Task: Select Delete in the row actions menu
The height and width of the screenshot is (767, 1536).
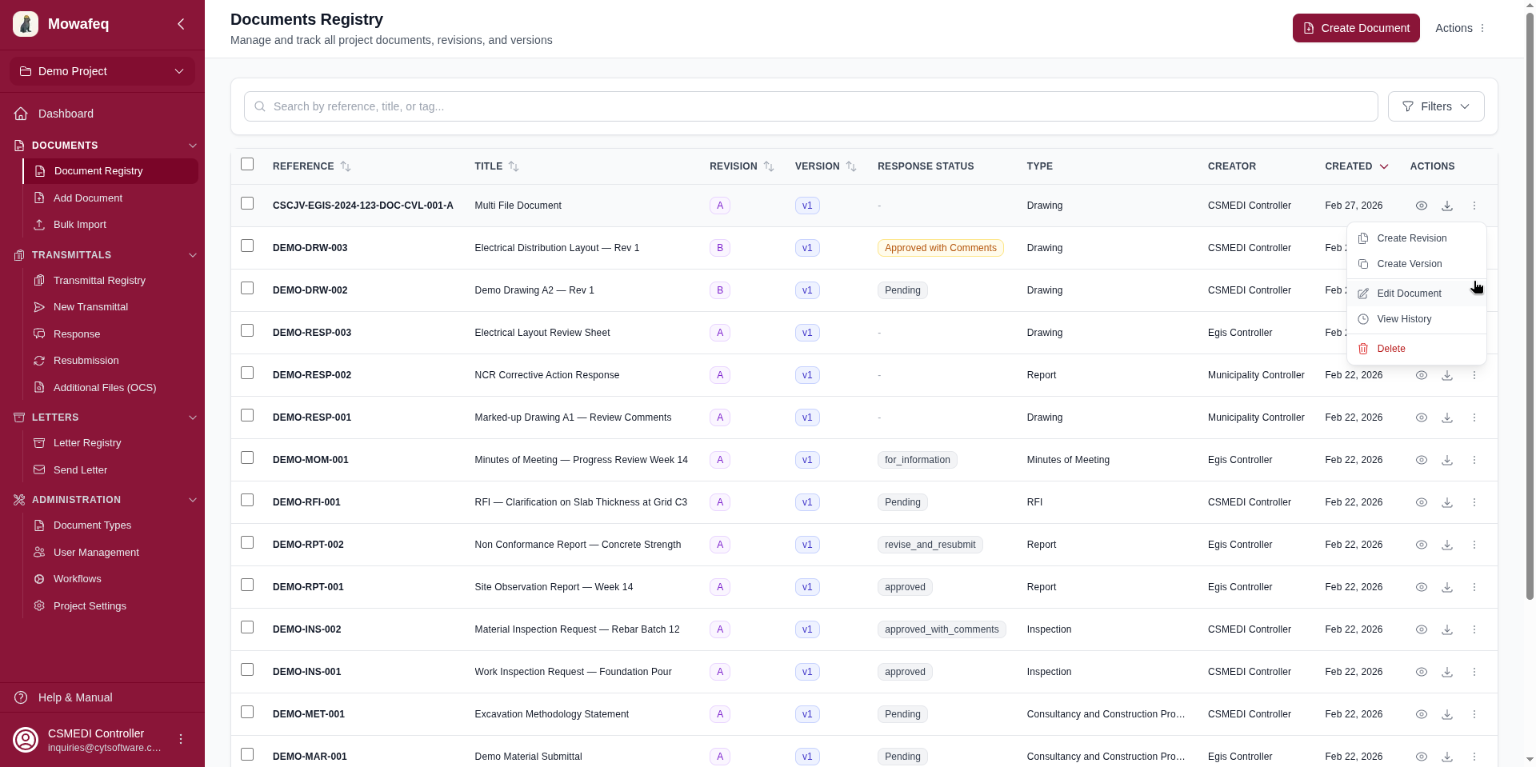Action: click(x=1390, y=349)
